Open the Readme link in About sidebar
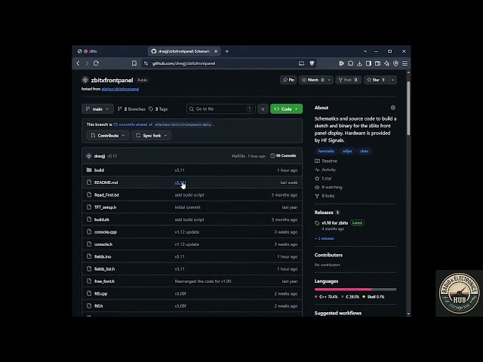The width and height of the screenshot is (483, 362). (329, 161)
